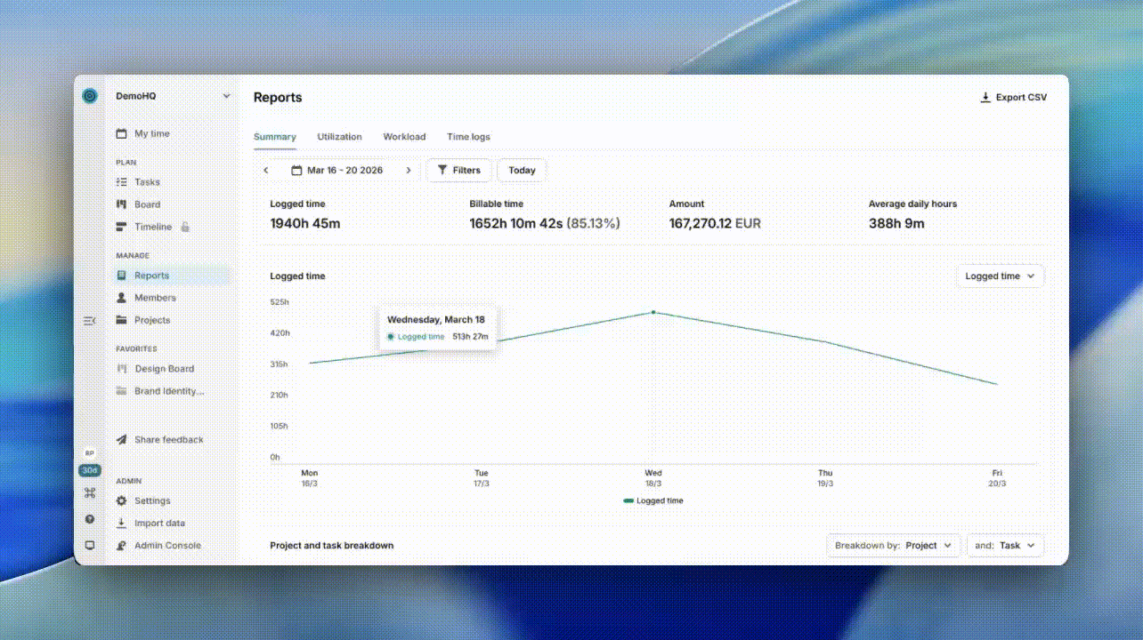The image size is (1143, 640).
Task: Open the Logged time chart metric dropdown
Action: pos(999,276)
